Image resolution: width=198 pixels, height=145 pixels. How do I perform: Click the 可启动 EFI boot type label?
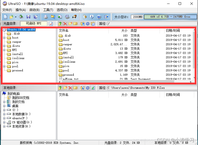tap(34, 23)
